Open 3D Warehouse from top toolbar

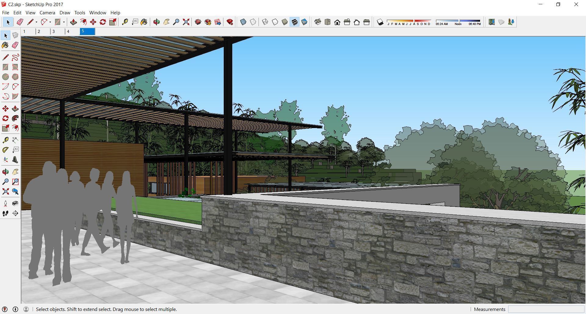pos(198,22)
